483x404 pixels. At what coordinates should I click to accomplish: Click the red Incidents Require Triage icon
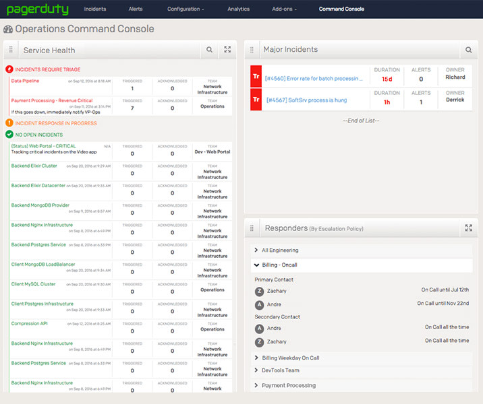(x=9, y=69)
